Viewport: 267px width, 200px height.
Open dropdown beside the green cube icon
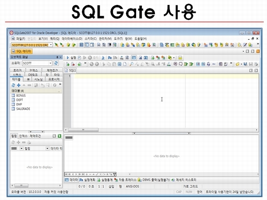click(x=174, y=58)
